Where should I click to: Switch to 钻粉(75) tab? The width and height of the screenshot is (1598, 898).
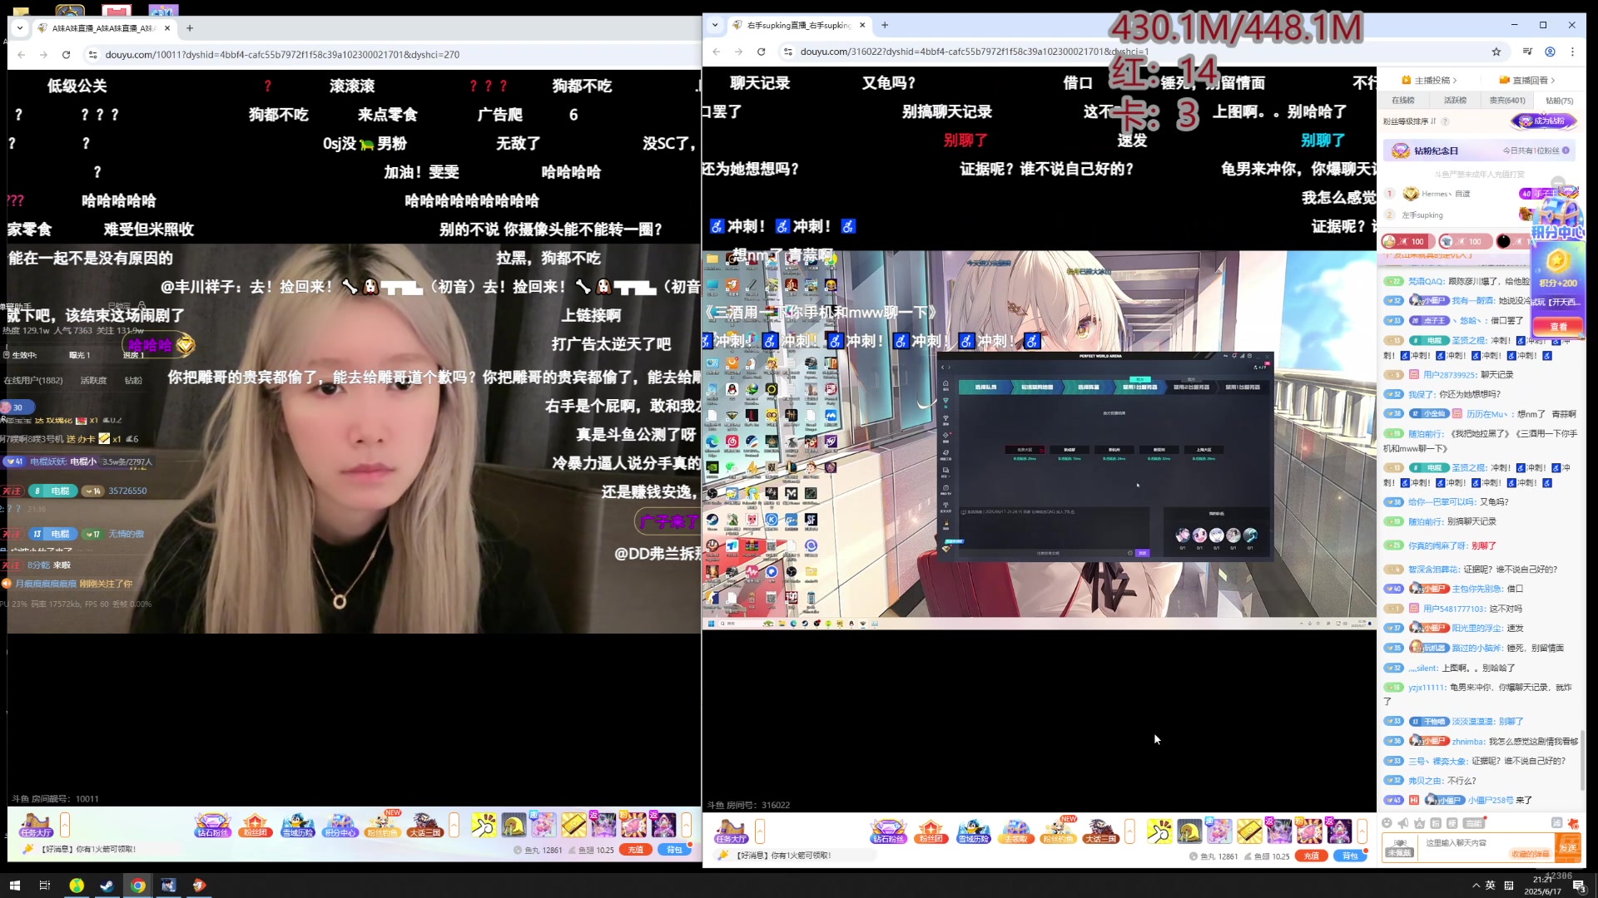click(x=1559, y=101)
